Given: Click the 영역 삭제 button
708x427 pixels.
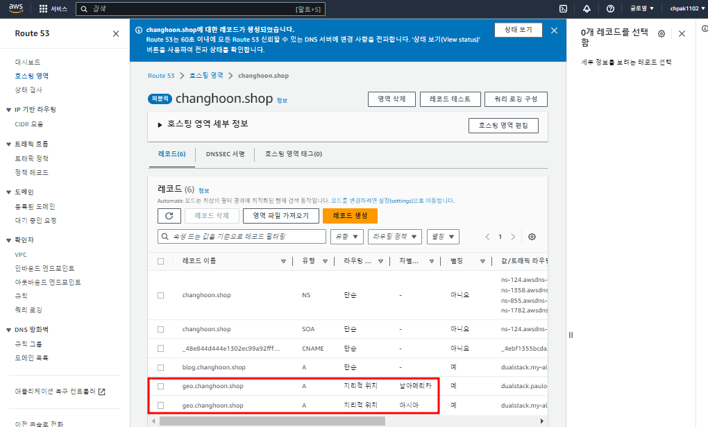Looking at the screenshot, I should [391, 99].
